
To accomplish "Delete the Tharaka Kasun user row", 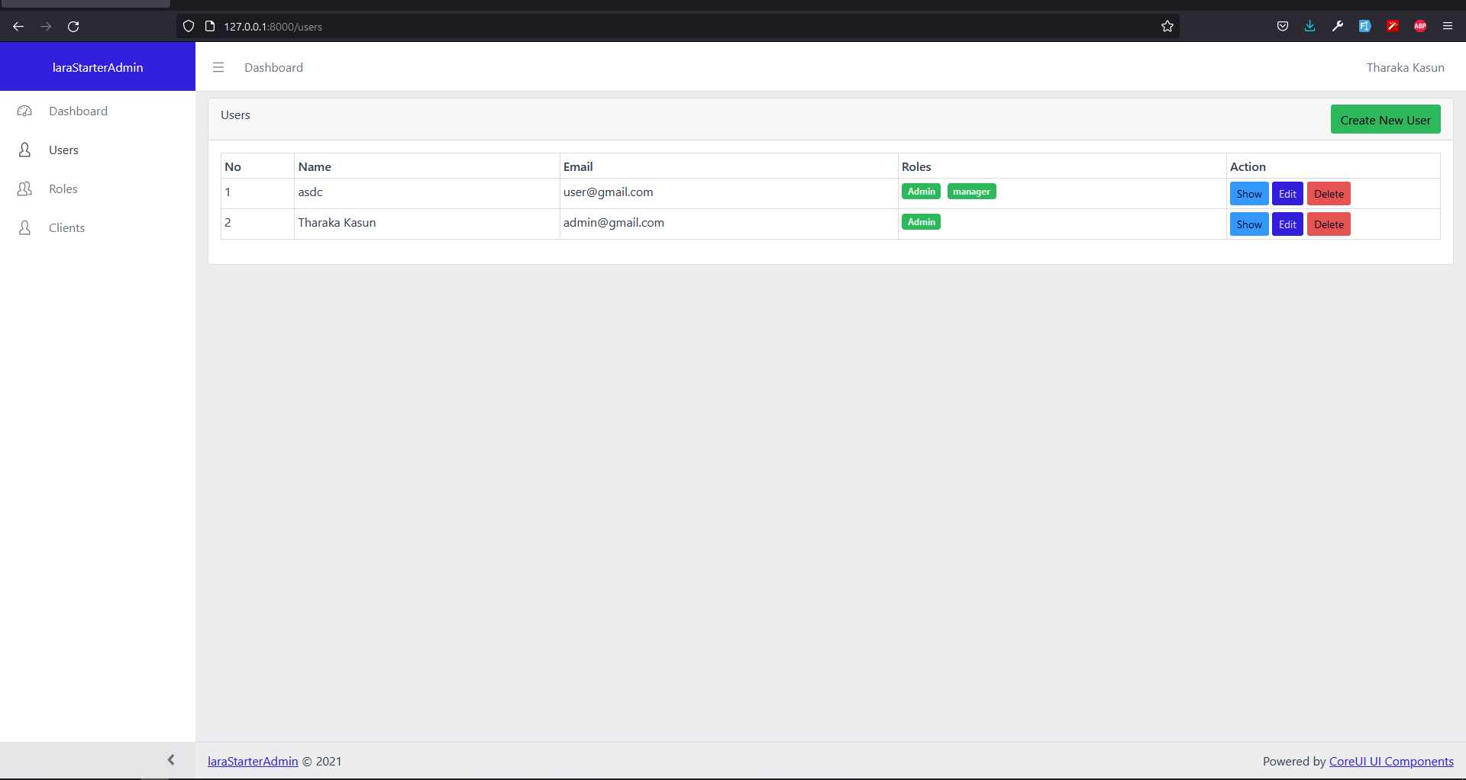I will click(x=1329, y=224).
